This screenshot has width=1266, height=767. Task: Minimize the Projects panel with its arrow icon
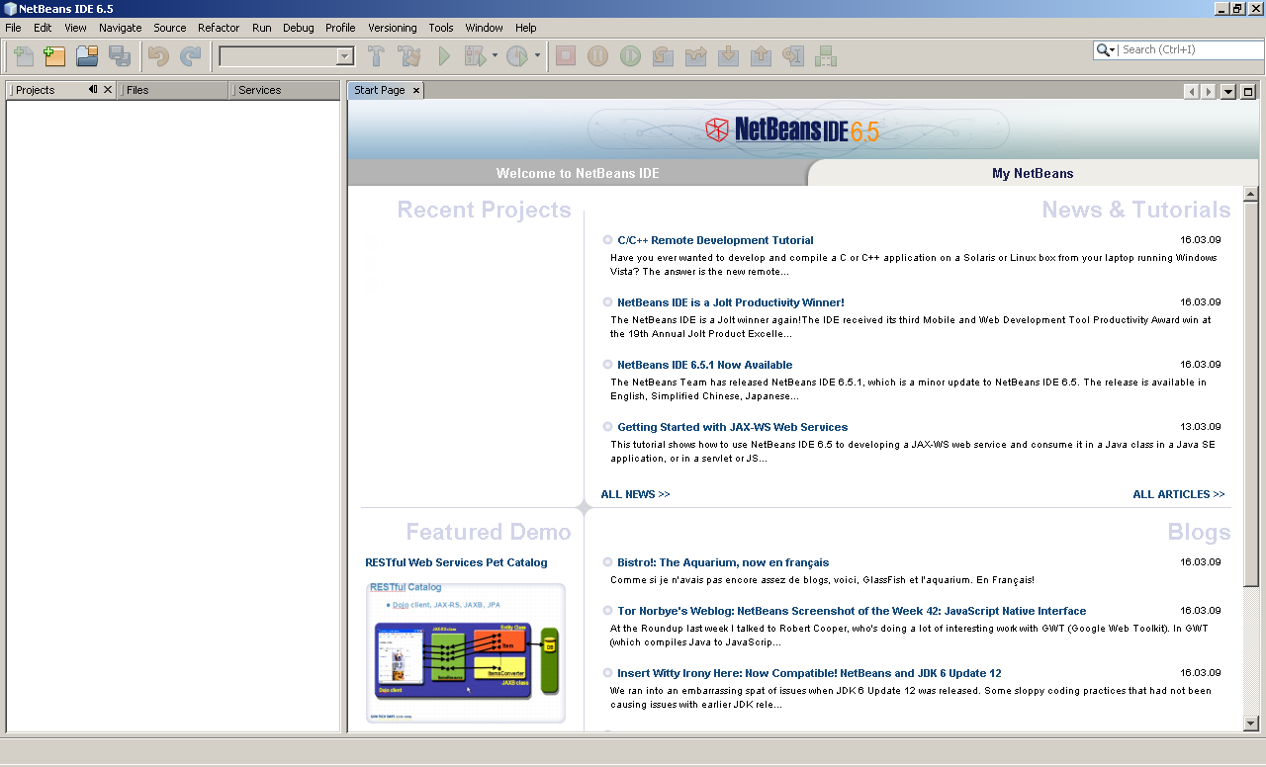pos(93,89)
